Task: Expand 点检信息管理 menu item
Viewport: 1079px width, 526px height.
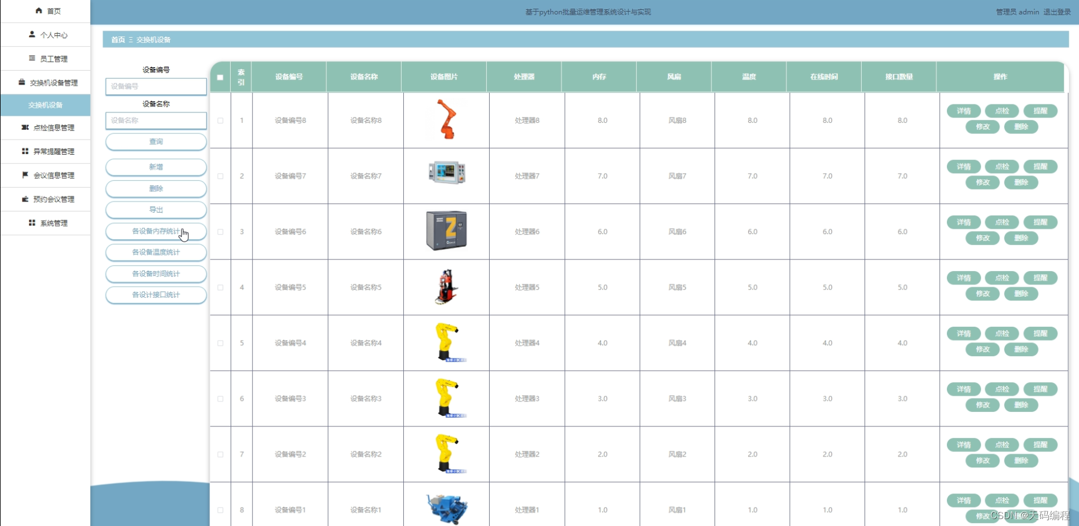Action: point(45,127)
